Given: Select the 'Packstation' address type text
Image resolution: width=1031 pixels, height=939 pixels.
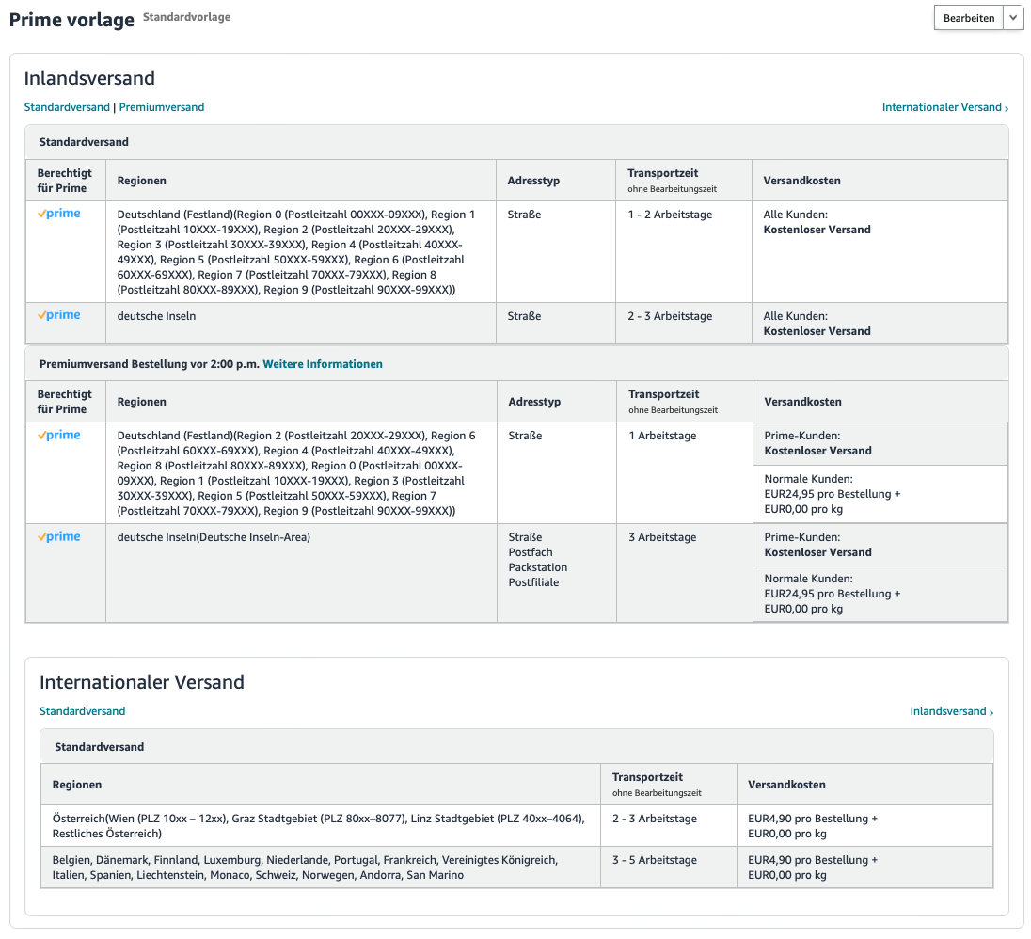Looking at the screenshot, I should click(538, 567).
